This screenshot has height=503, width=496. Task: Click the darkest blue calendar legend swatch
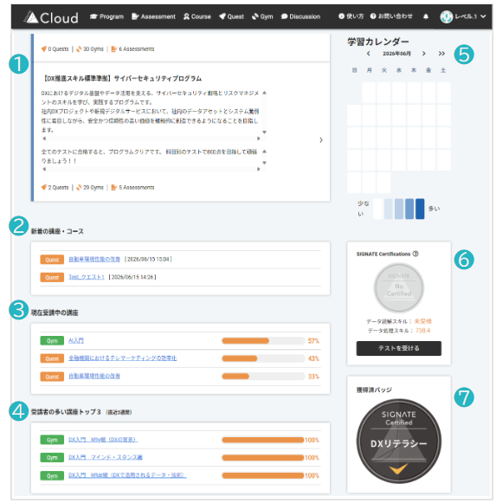[x=420, y=209]
